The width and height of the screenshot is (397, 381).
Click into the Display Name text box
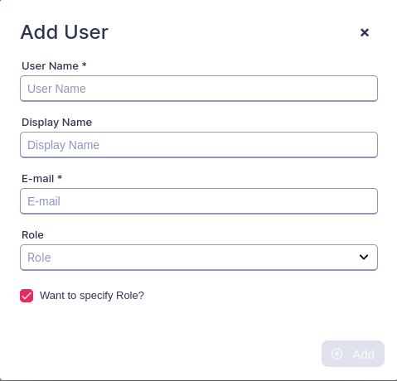point(199,145)
